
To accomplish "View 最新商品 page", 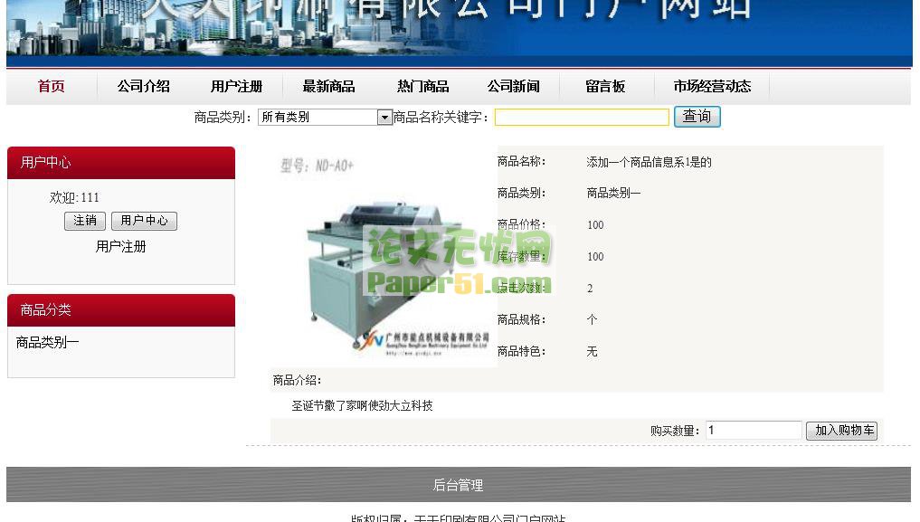I will (328, 86).
